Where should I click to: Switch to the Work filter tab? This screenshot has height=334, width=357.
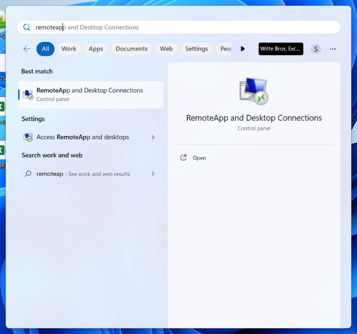coord(69,49)
